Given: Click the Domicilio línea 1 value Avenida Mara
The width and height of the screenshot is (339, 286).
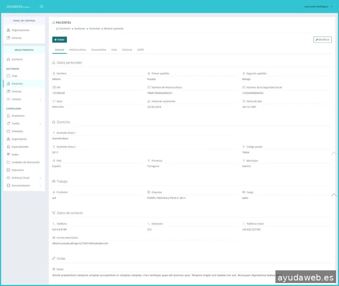Looking at the screenshot, I should point(60,139).
